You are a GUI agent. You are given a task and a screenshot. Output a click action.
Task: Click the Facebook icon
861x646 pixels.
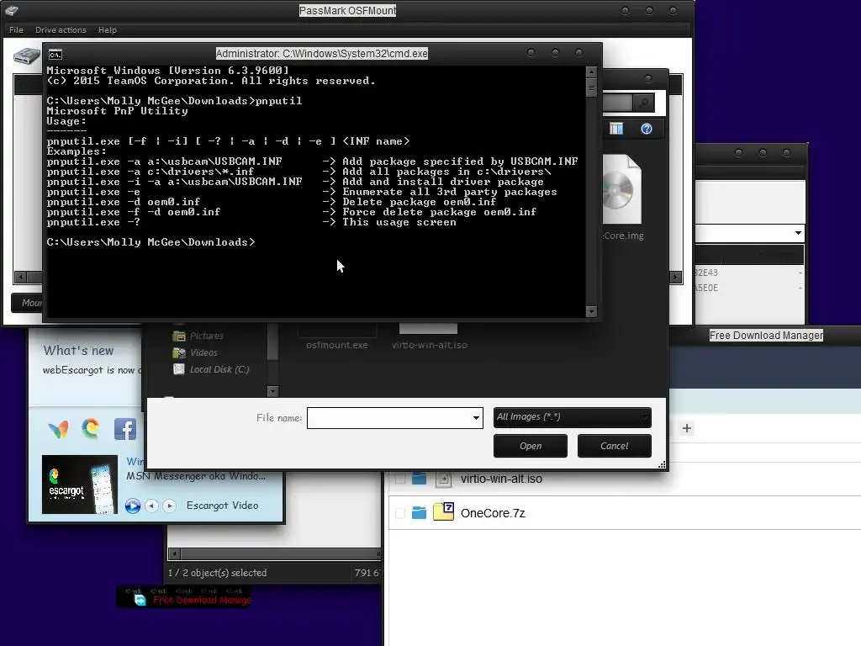click(124, 429)
